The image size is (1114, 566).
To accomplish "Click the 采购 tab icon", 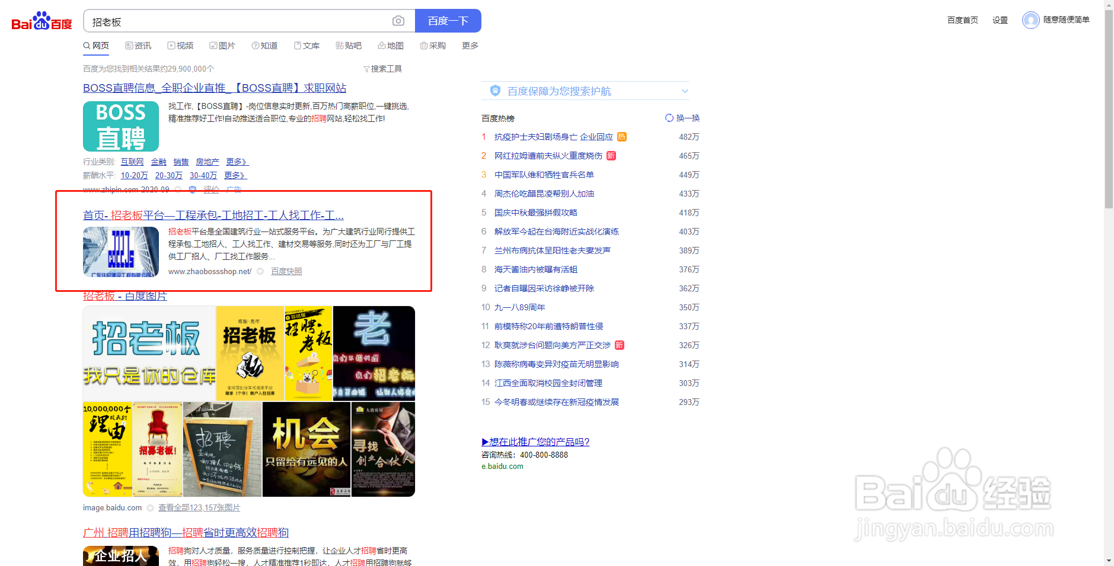I will pos(424,46).
